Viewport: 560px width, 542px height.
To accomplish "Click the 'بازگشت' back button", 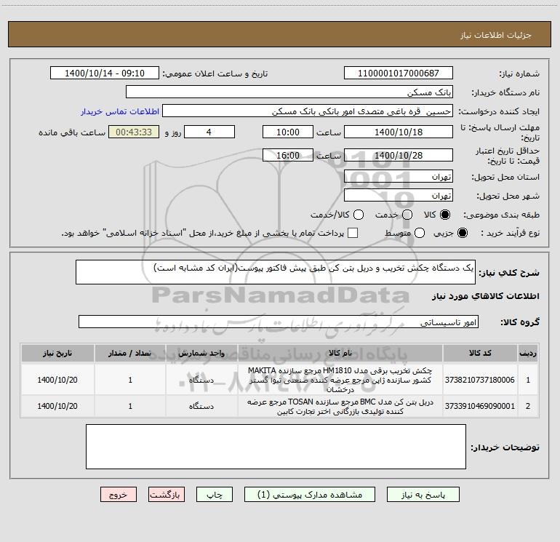I will (x=164, y=494).
